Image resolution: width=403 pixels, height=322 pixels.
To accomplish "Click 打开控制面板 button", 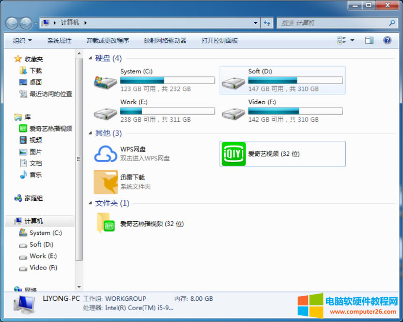I will 220,40.
